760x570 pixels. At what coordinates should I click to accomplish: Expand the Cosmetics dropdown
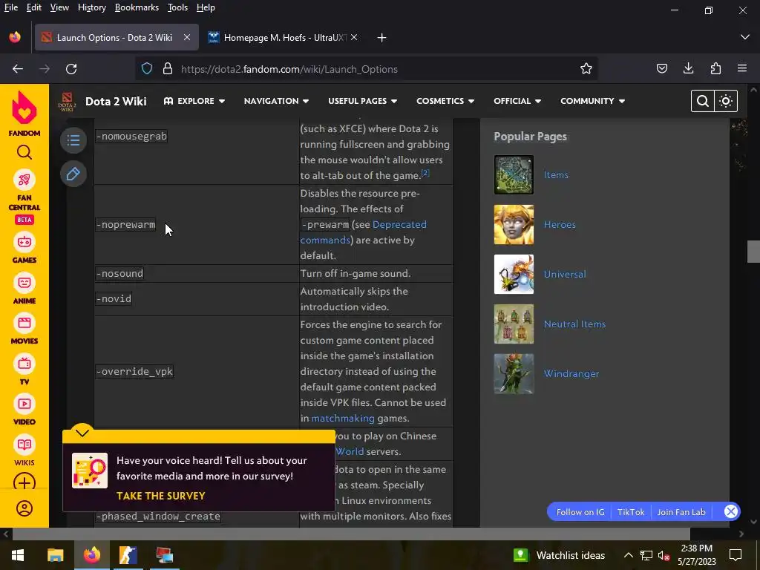445,101
